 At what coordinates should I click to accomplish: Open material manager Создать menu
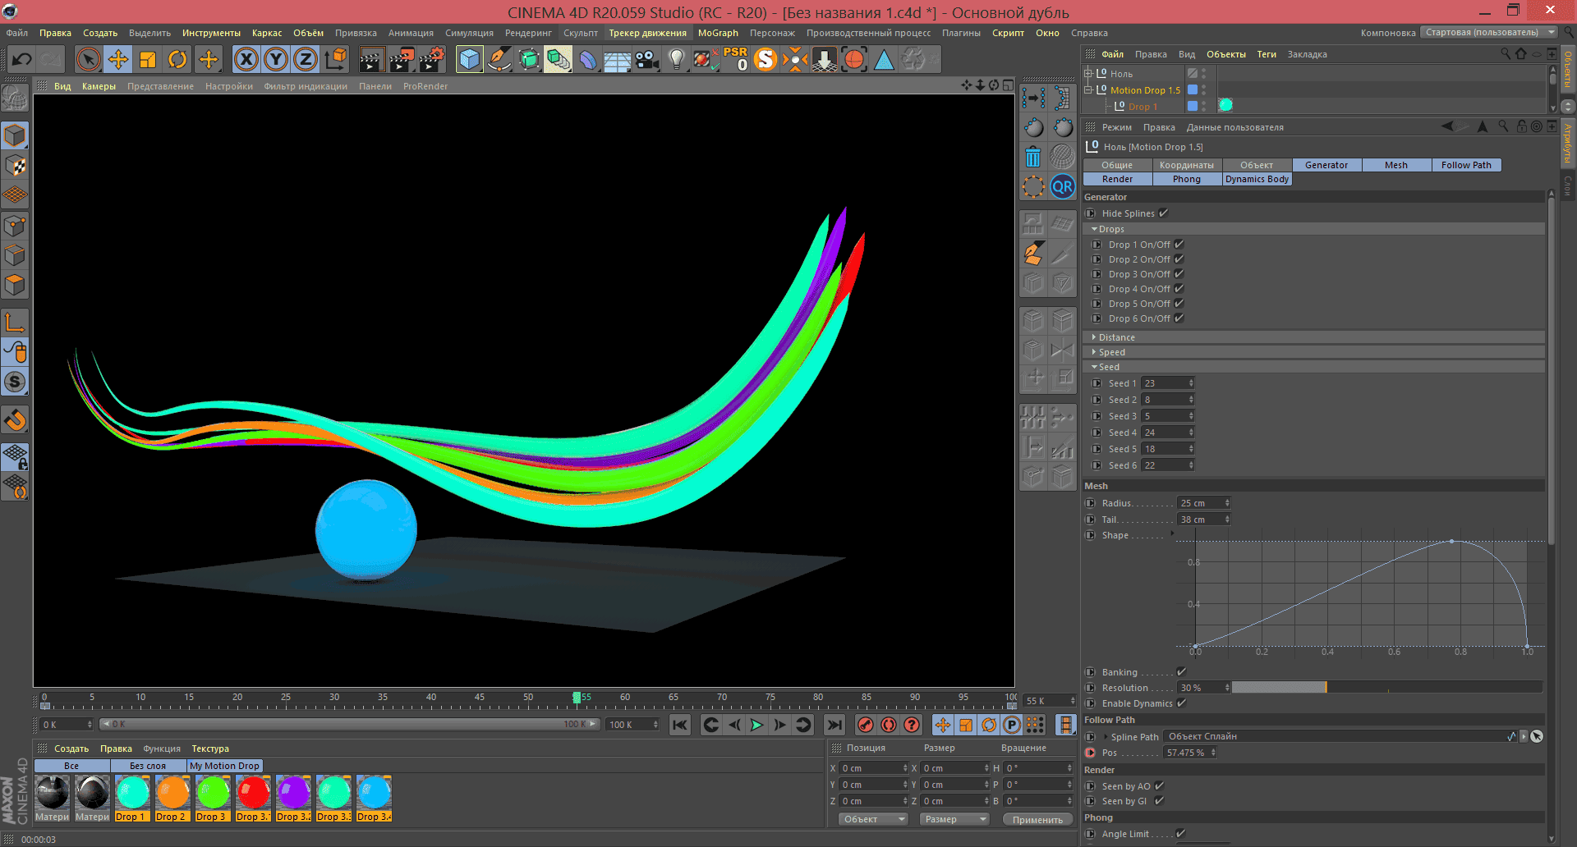(x=71, y=749)
